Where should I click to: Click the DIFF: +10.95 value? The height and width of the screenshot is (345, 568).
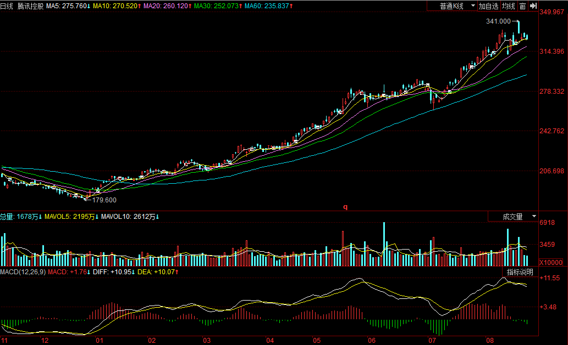tap(114, 272)
